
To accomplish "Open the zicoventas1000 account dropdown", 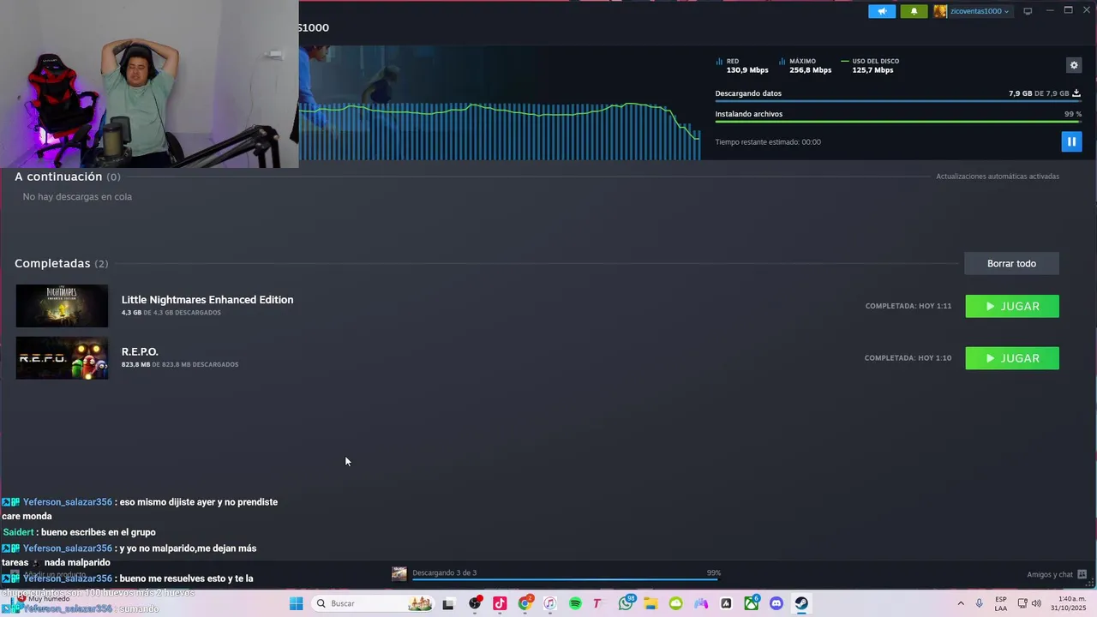I will coord(980,11).
